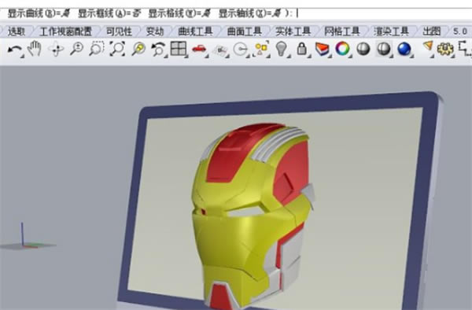
Task: Click the Zoom Selected icon
Action: pyautogui.click(x=138, y=49)
